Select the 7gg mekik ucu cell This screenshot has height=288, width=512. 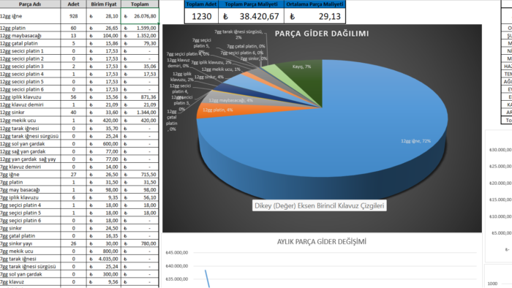click(x=30, y=251)
